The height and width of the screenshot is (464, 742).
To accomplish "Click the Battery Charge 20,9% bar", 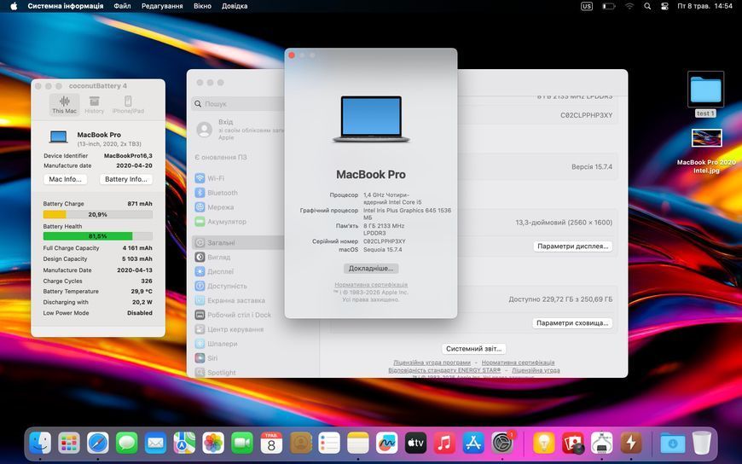I will point(97,214).
